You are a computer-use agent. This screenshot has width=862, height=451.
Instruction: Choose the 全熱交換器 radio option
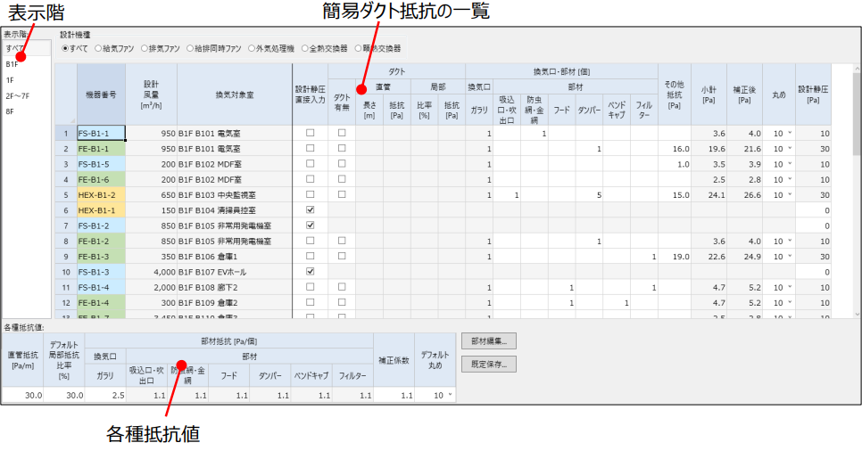306,47
